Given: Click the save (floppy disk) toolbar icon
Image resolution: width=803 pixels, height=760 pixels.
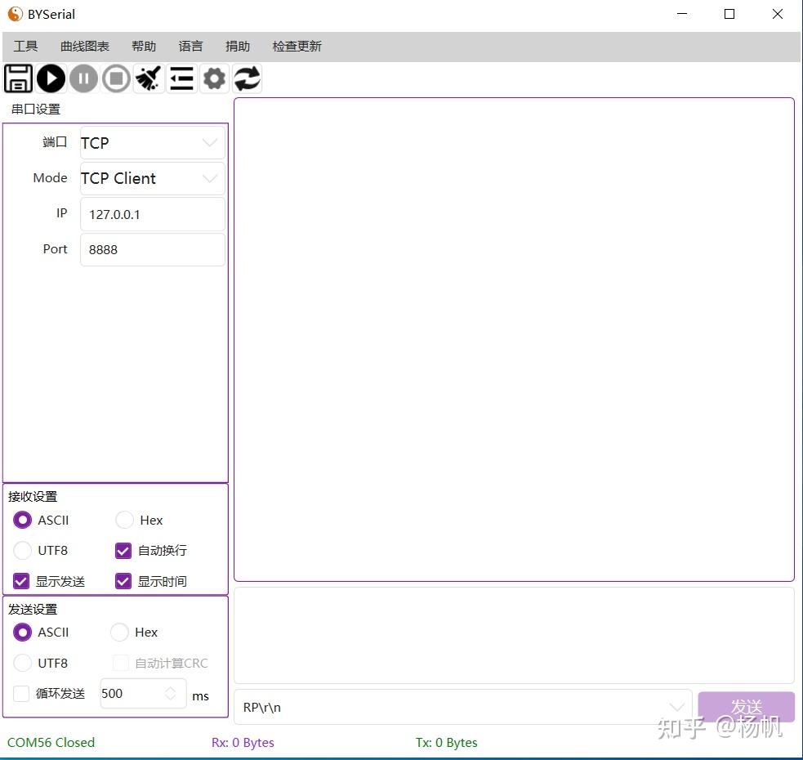Looking at the screenshot, I should (18, 78).
